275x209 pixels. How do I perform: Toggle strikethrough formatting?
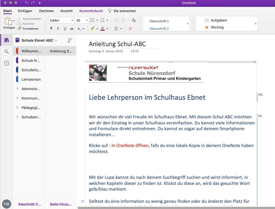click(x=72, y=29)
